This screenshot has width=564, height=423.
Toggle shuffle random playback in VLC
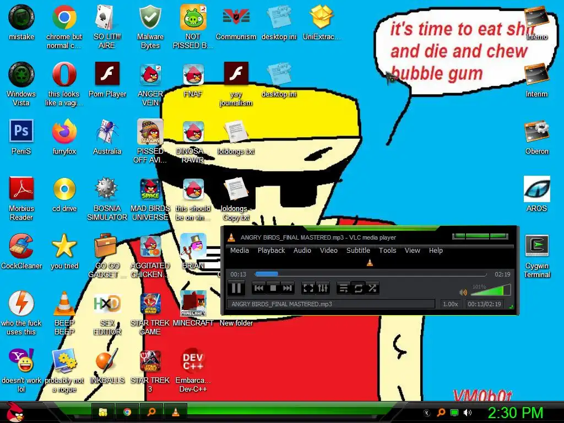(372, 288)
